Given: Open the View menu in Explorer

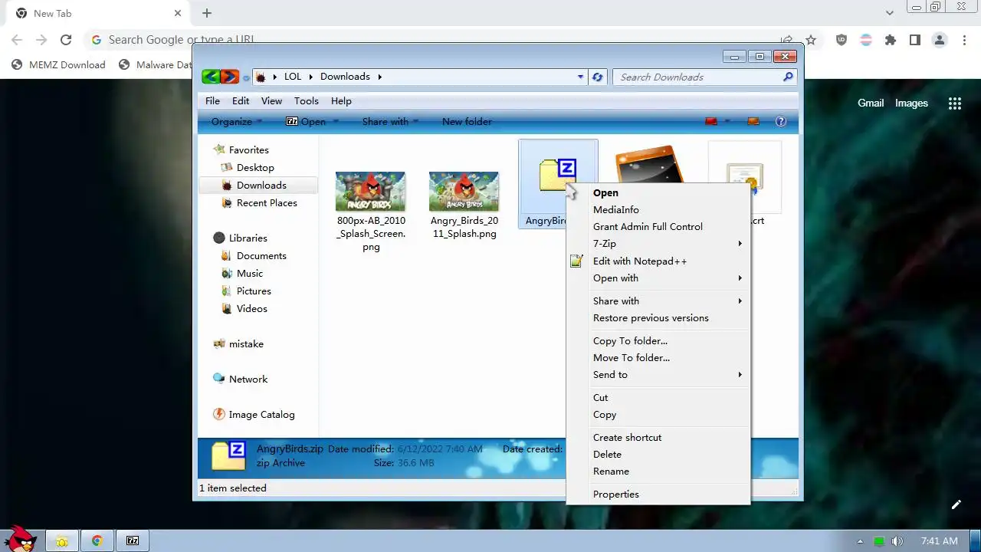Looking at the screenshot, I should (x=271, y=100).
